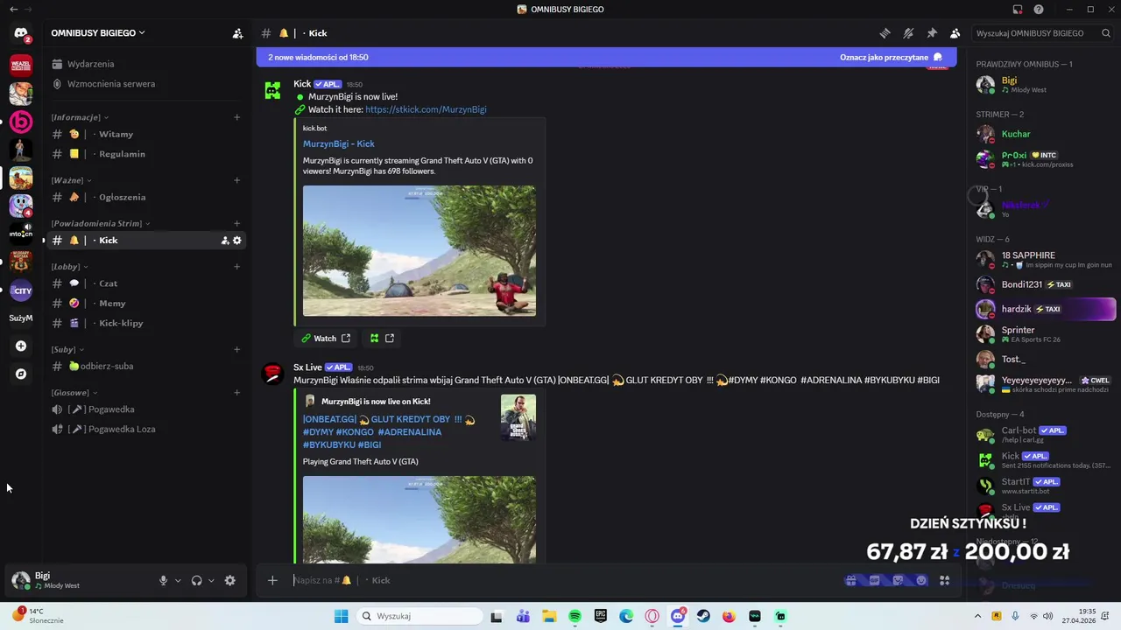Switch to the Ogłoszenia channel
Image resolution: width=1121 pixels, height=630 pixels.
click(146, 197)
